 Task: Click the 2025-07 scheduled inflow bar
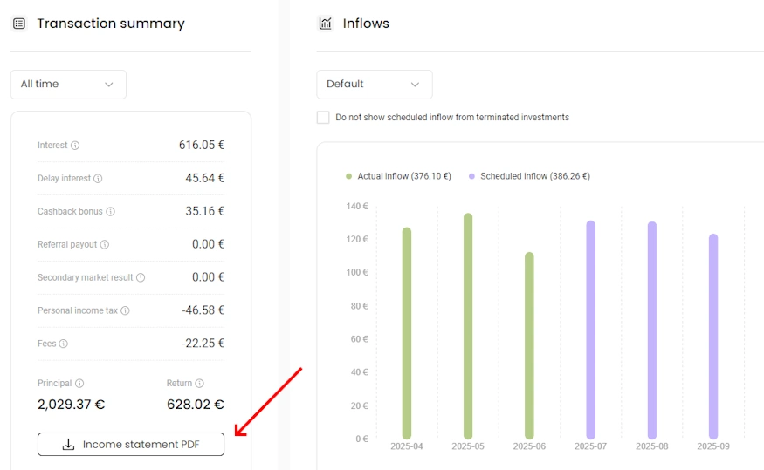tap(591, 330)
